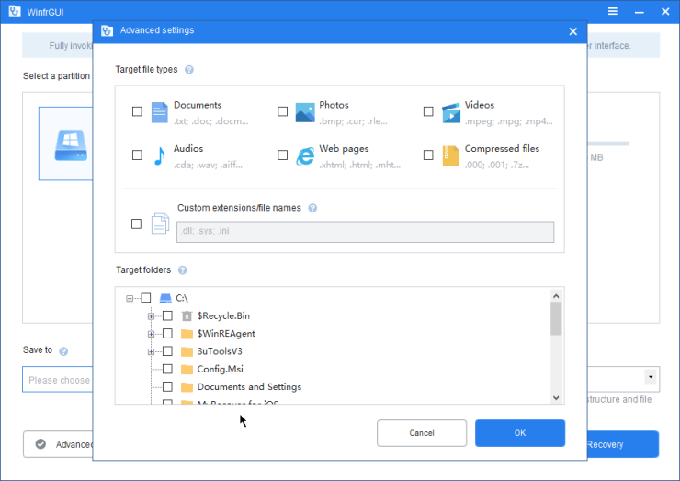Select the Config.Msi folder name
The height and width of the screenshot is (481, 680).
click(x=221, y=369)
